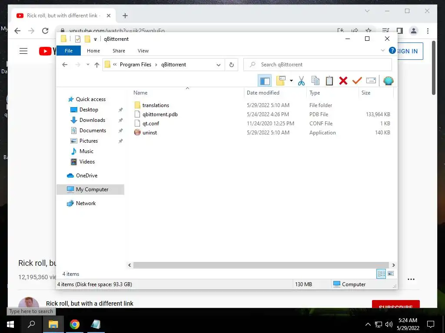The width and height of the screenshot is (445, 333).
Task: Select the qbittorrent.pdb file
Action: coord(160,114)
